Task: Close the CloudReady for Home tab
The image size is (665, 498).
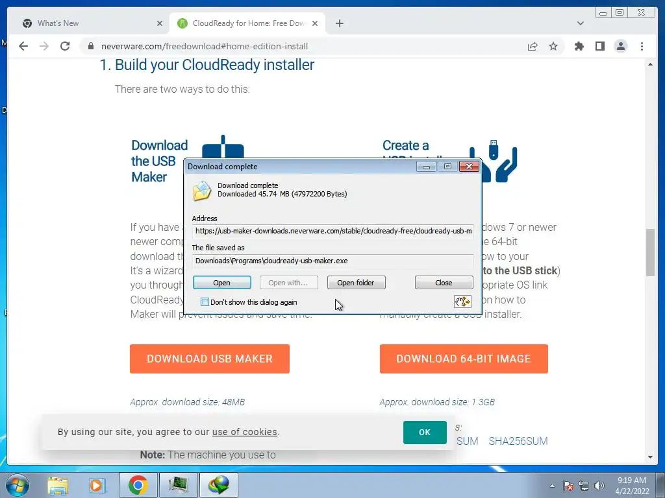Action: tap(315, 23)
